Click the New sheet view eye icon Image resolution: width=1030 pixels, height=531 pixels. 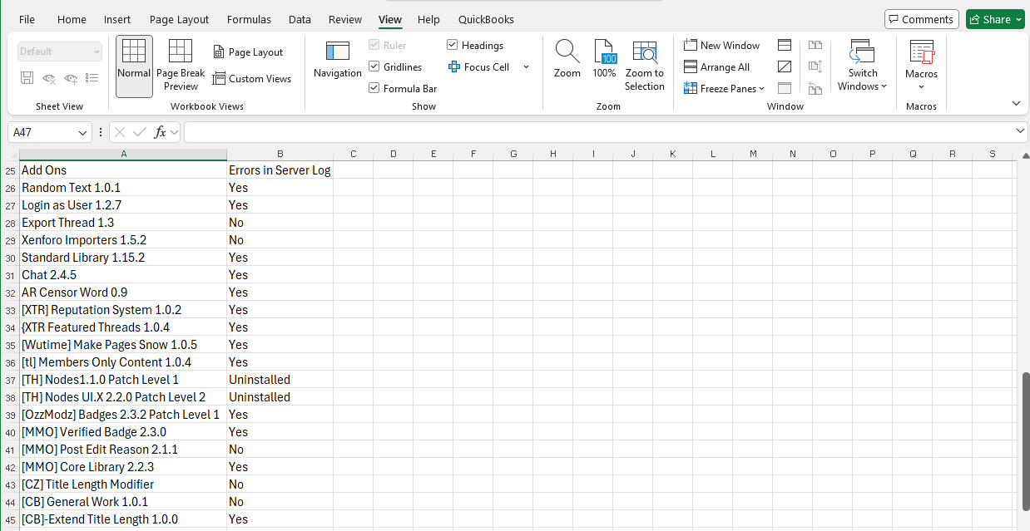tap(71, 78)
